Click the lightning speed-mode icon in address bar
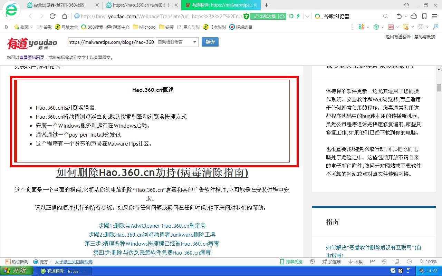The image size is (442, 276). tap(298, 16)
